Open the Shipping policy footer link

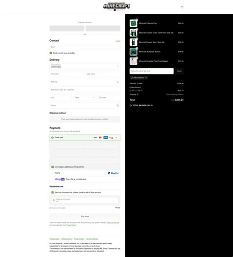(67, 239)
